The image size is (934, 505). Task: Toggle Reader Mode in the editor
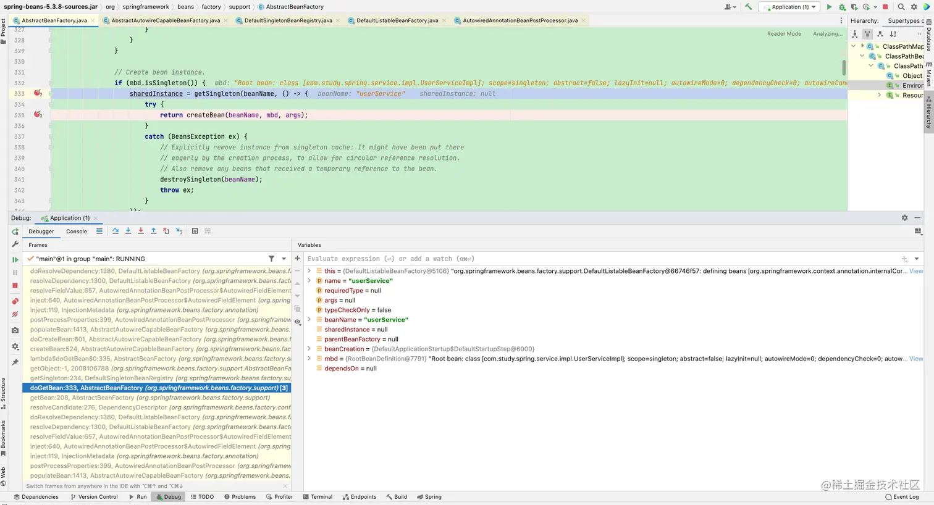point(784,34)
